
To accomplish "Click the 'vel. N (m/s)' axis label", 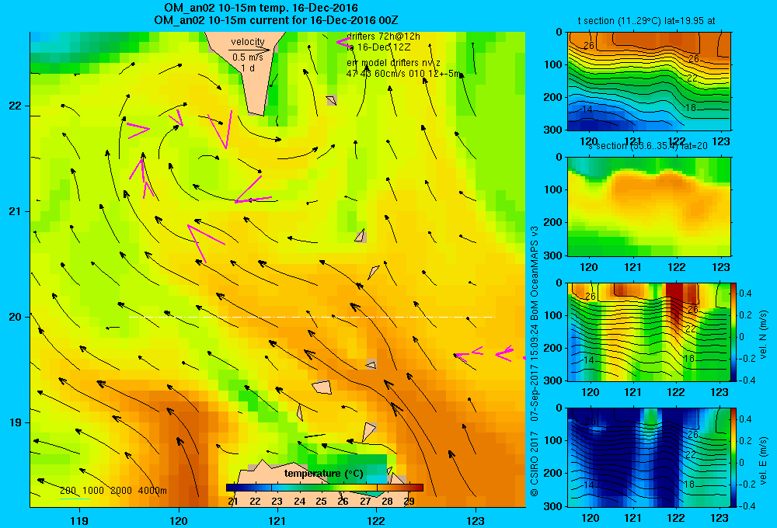I will click(764, 334).
